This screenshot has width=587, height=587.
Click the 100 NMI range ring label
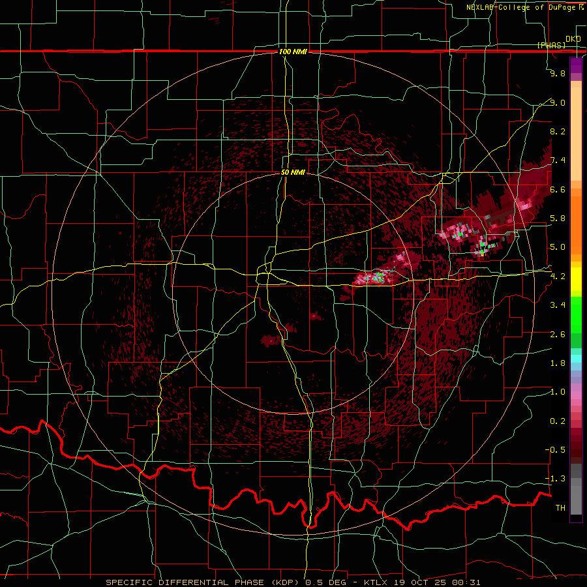click(293, 52)
